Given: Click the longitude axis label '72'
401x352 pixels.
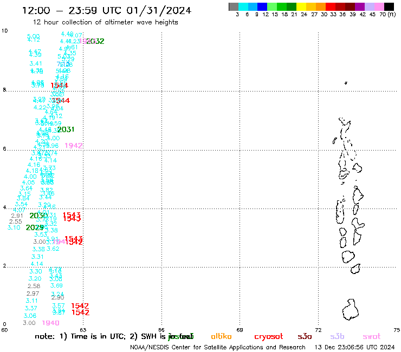Looking at the screenshot, I should click(318, 330).
